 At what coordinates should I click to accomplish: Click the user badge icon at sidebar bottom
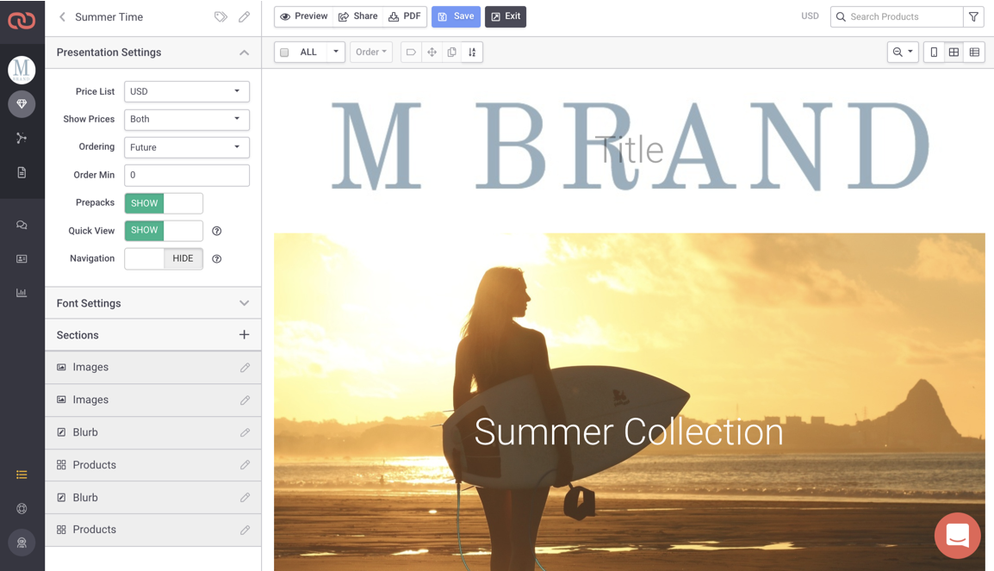pyautogui.click(x=22, y=543)
